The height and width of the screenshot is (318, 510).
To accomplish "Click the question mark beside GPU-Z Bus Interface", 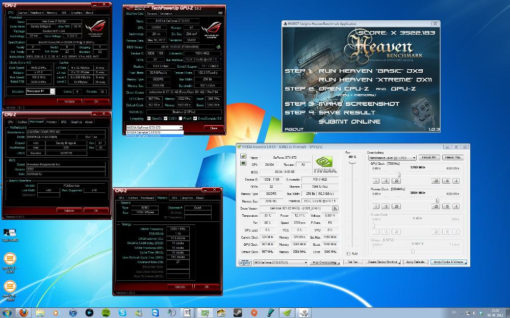I will tap(221, 60).
